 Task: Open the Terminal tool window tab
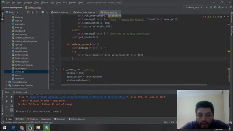tap(59, 119)
